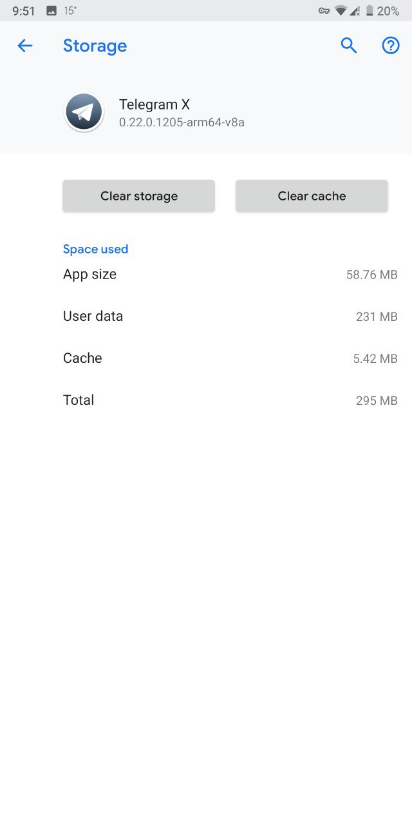Tap the 295 MB total value
Image resolution: width=412 pixels, height=825 pixels.
[376, 401]
